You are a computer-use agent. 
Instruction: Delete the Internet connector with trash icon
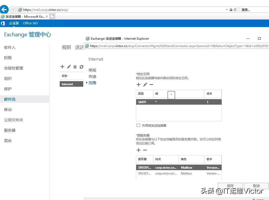[75, 66]
